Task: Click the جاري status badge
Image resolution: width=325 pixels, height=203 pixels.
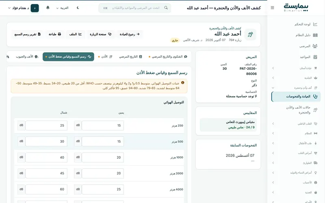Action: tap(175, 40)
